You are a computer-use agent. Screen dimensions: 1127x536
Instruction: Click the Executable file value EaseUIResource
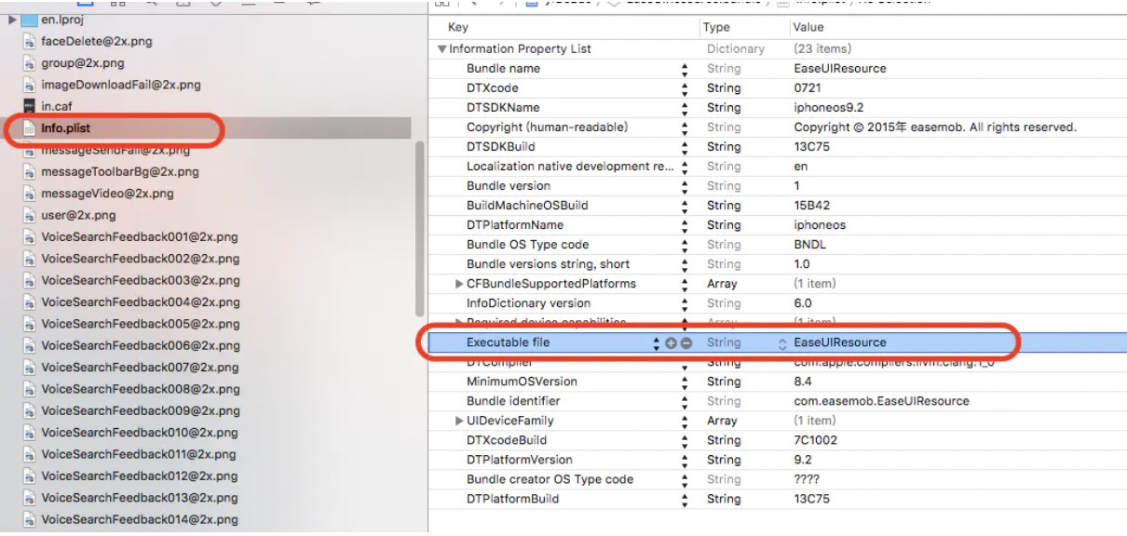[x=840, y=343]
